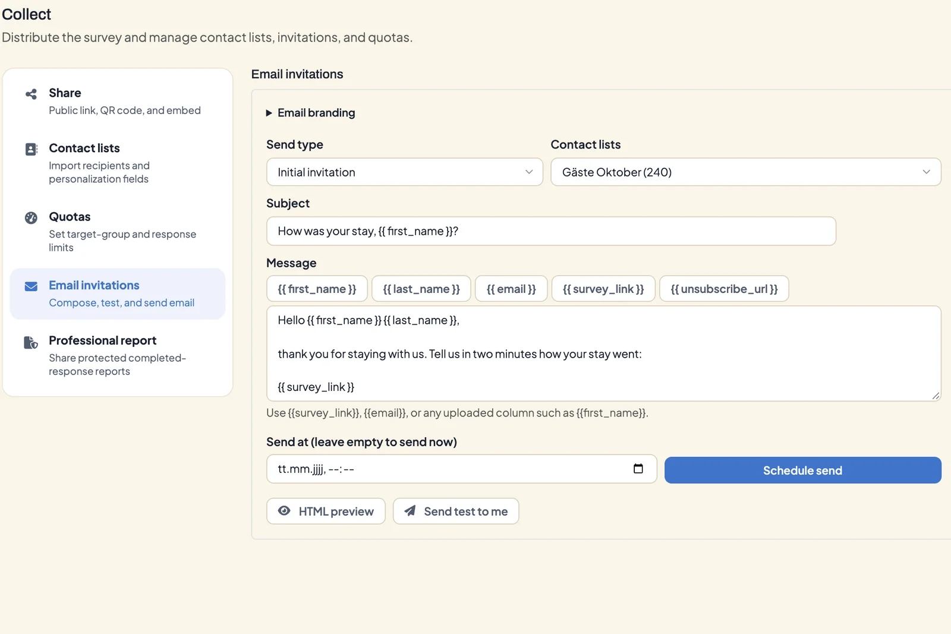
Task: Insert the {{ survey_link }} placeholder chip
Action: pyautogui.click(x=603, y=289)
